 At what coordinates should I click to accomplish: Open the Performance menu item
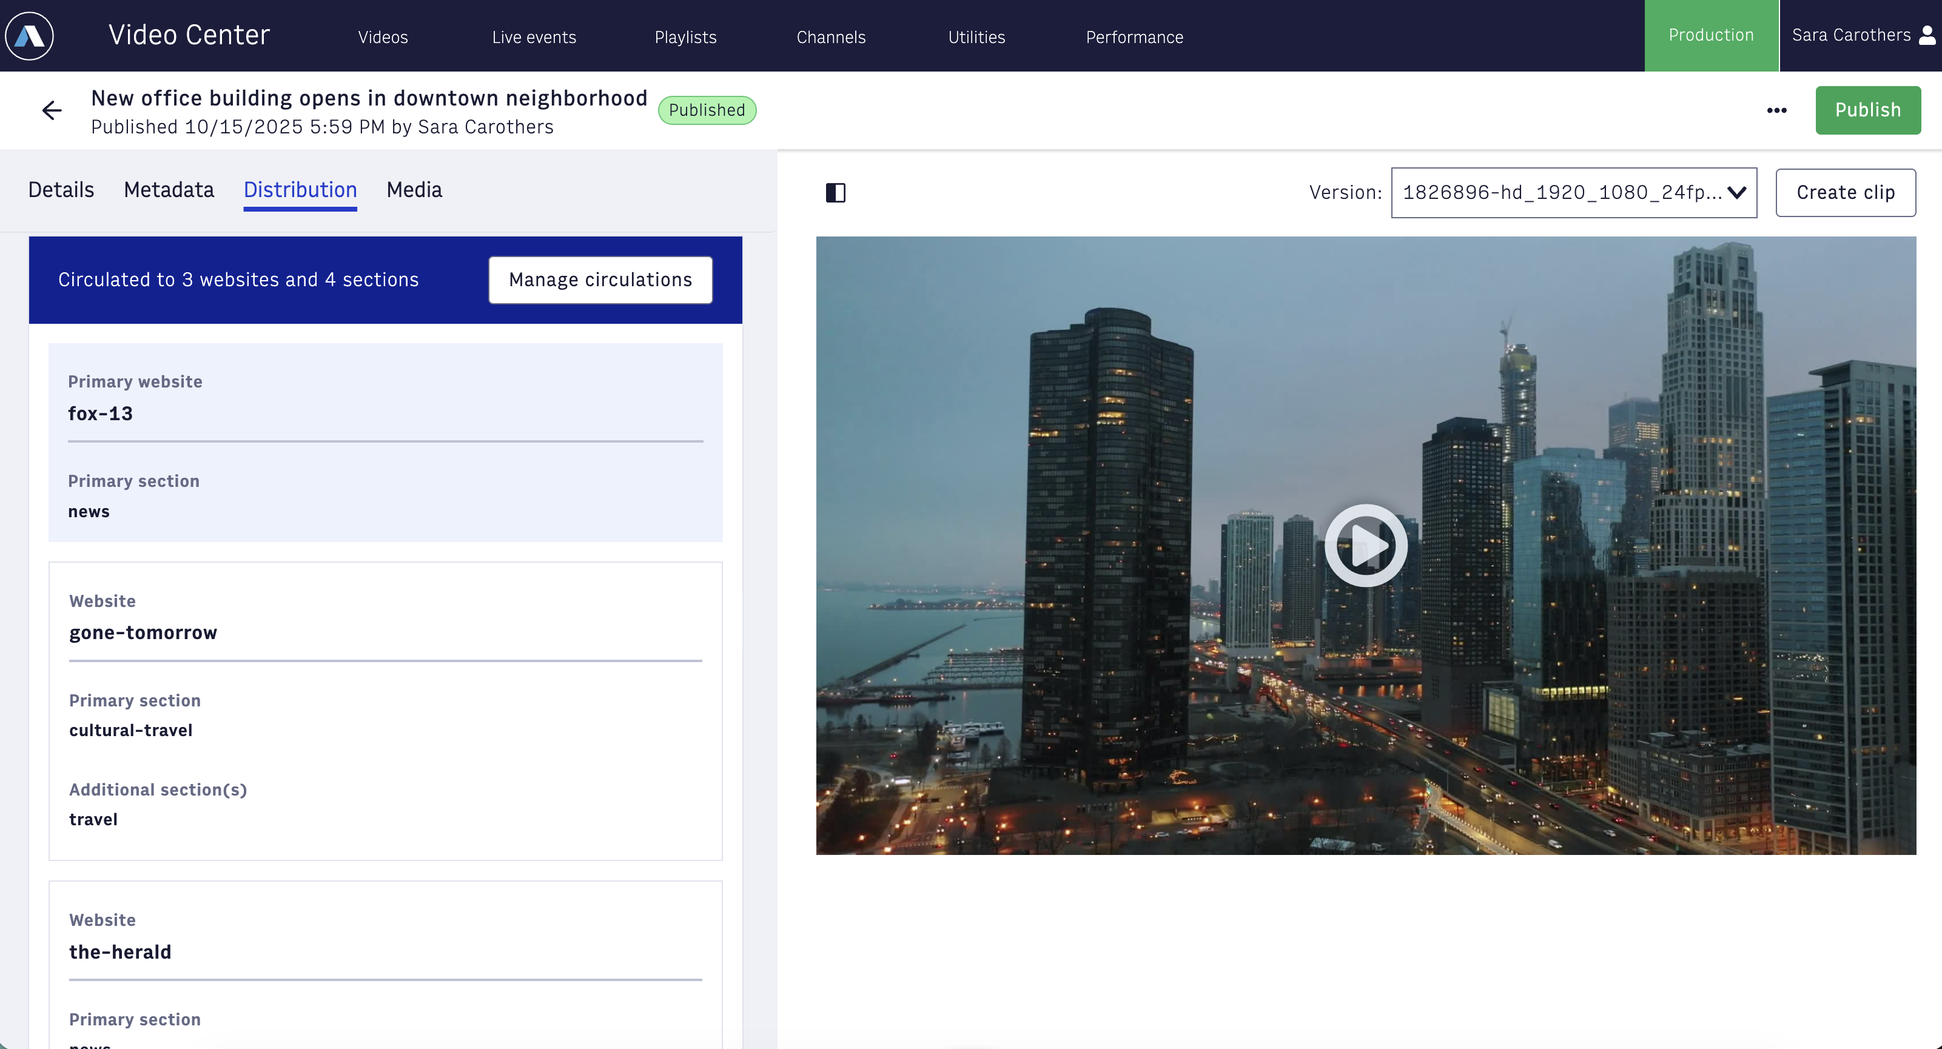(1134, 37)
